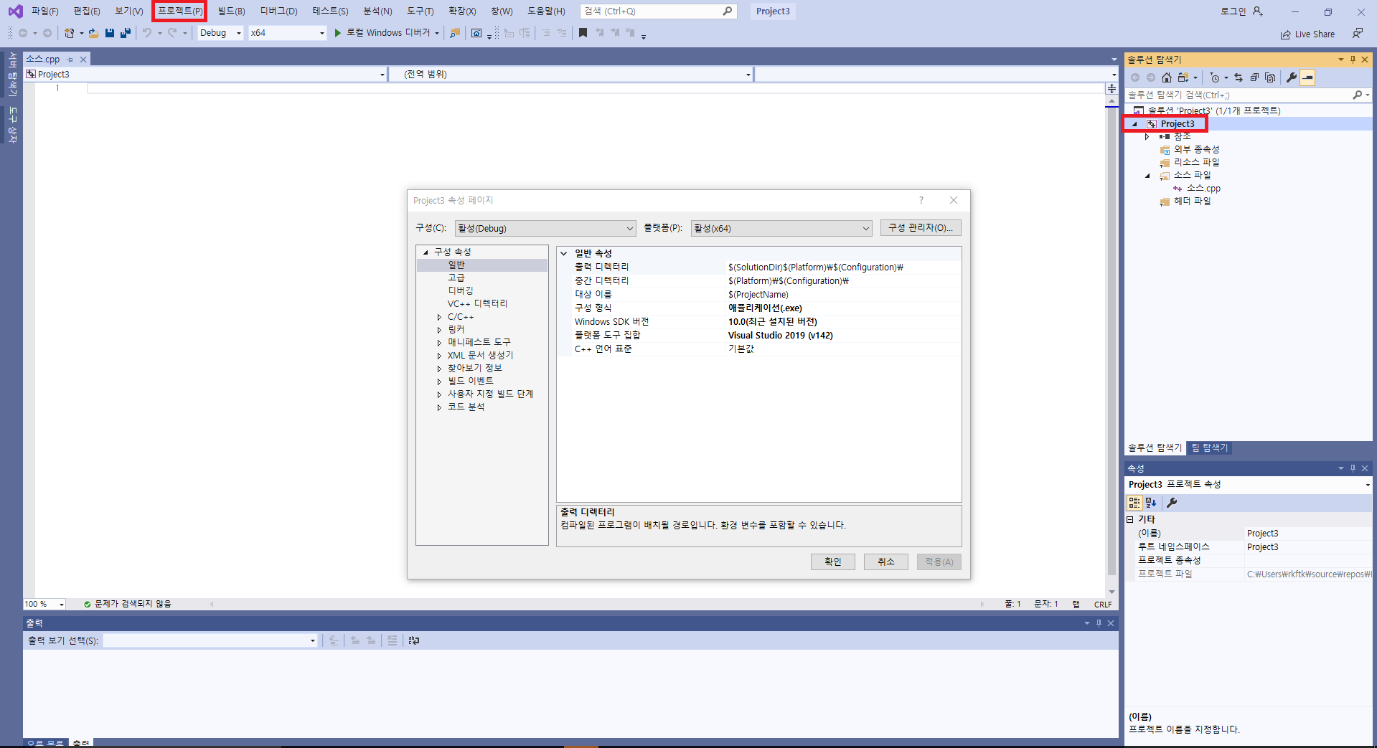Click the save file toolbar icon
Screen dimensions: 1377x748
pyautogui.click(x=110, y=33)
